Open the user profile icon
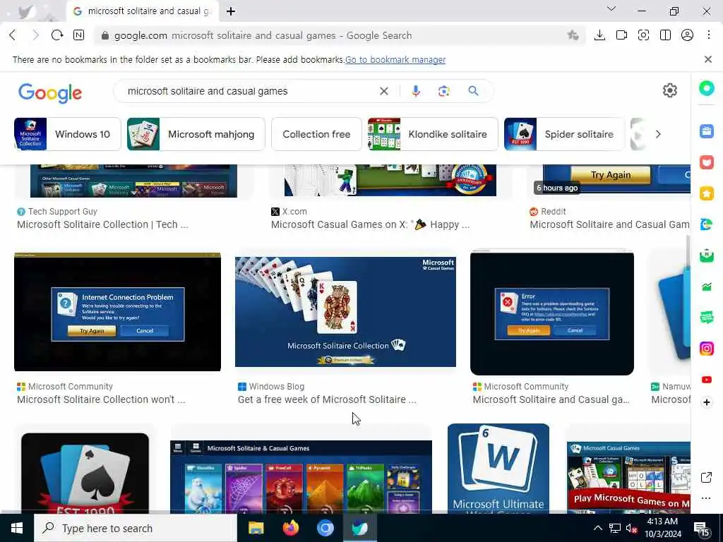Screen dimensions: 723x542 click(687, 35)
